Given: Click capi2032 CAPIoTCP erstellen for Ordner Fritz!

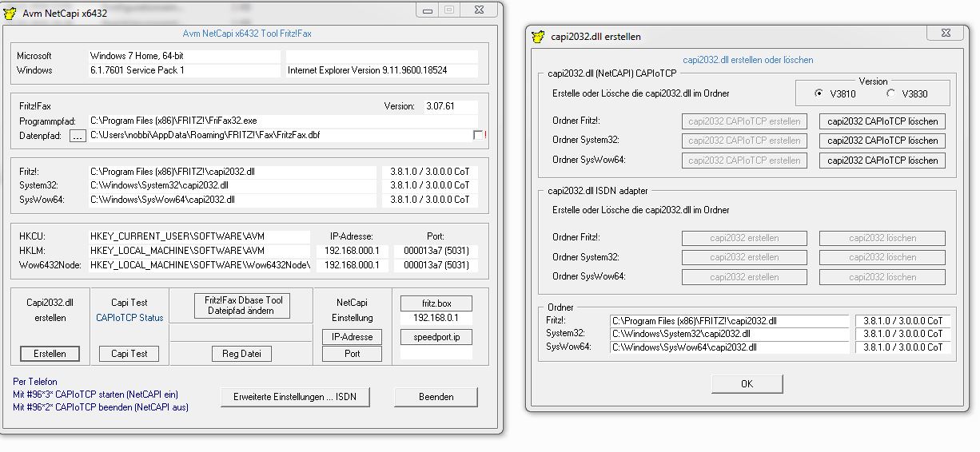Looking at the screenshot, I should (744, 121).
